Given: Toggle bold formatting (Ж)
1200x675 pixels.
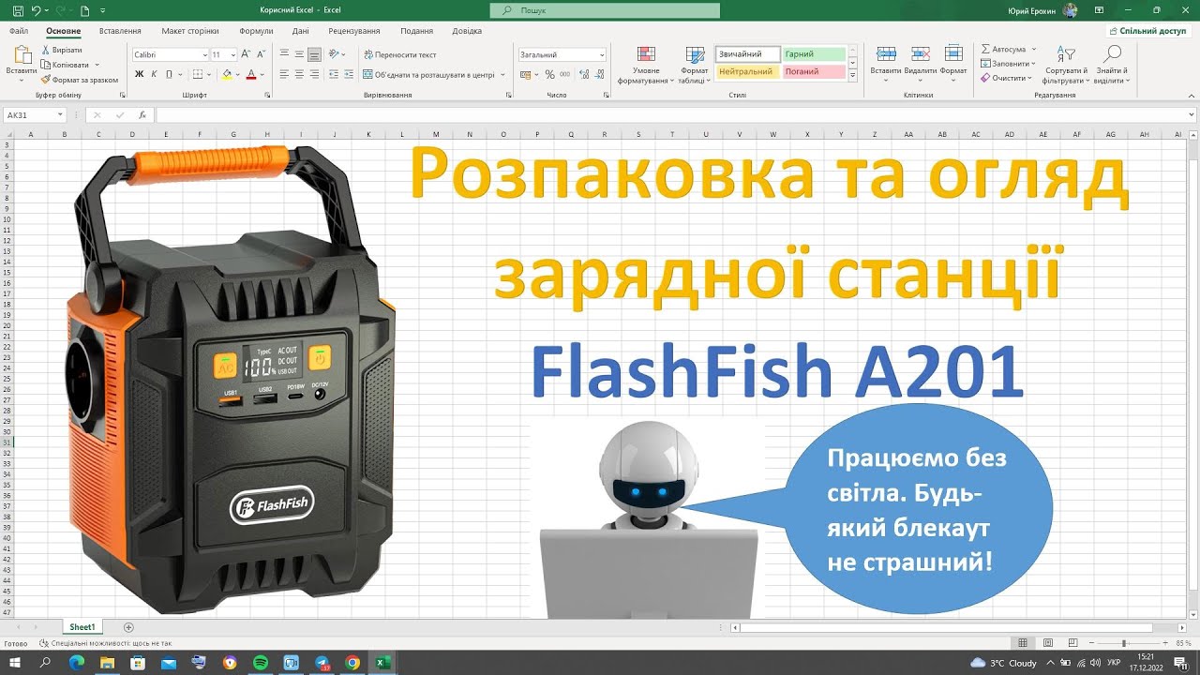Looking at the screenshot, I should point(140,74).
